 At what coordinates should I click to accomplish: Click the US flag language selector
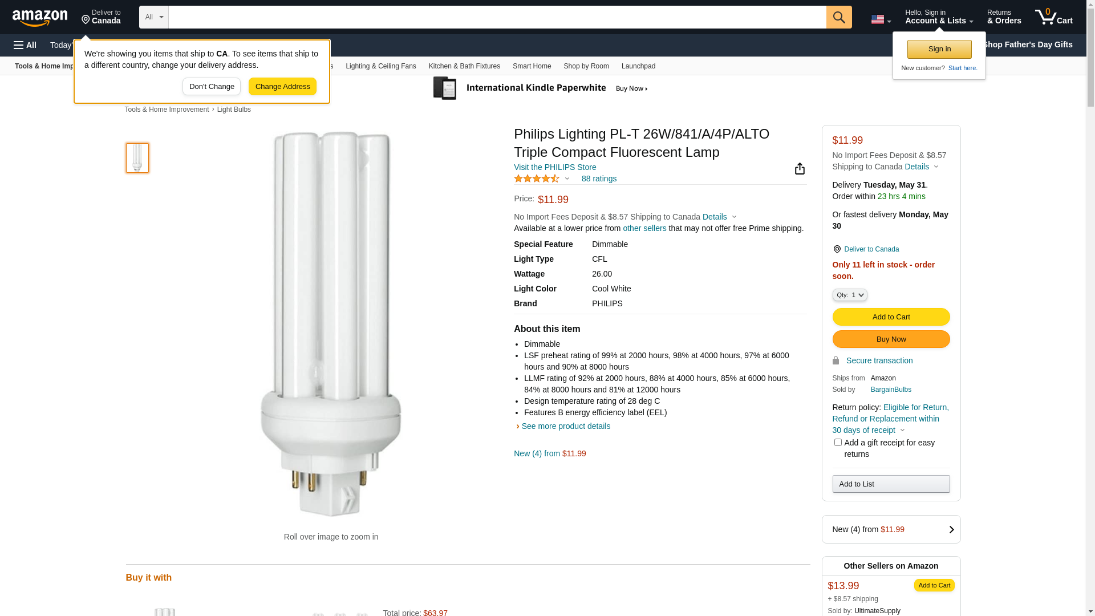[x=881, y=19]
